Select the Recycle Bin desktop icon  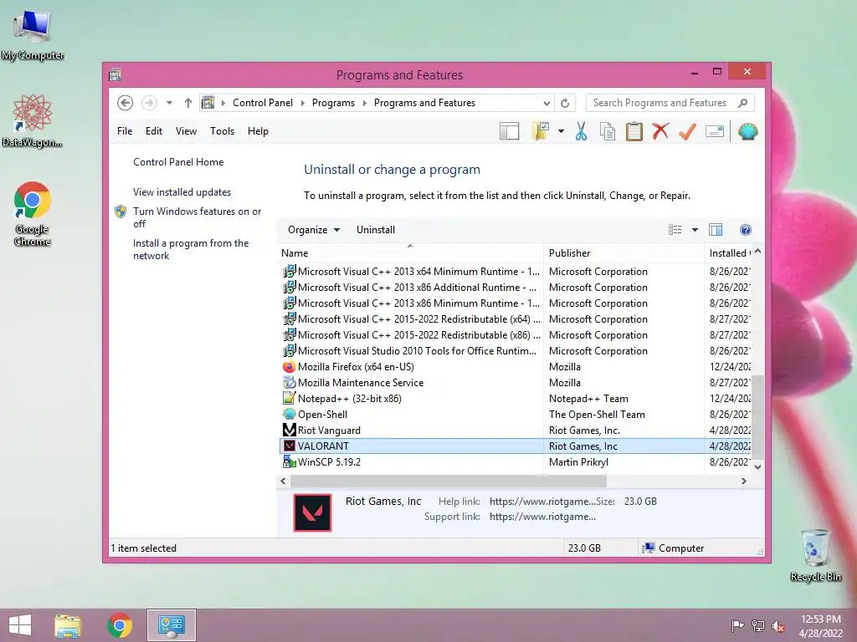(815, 555)
